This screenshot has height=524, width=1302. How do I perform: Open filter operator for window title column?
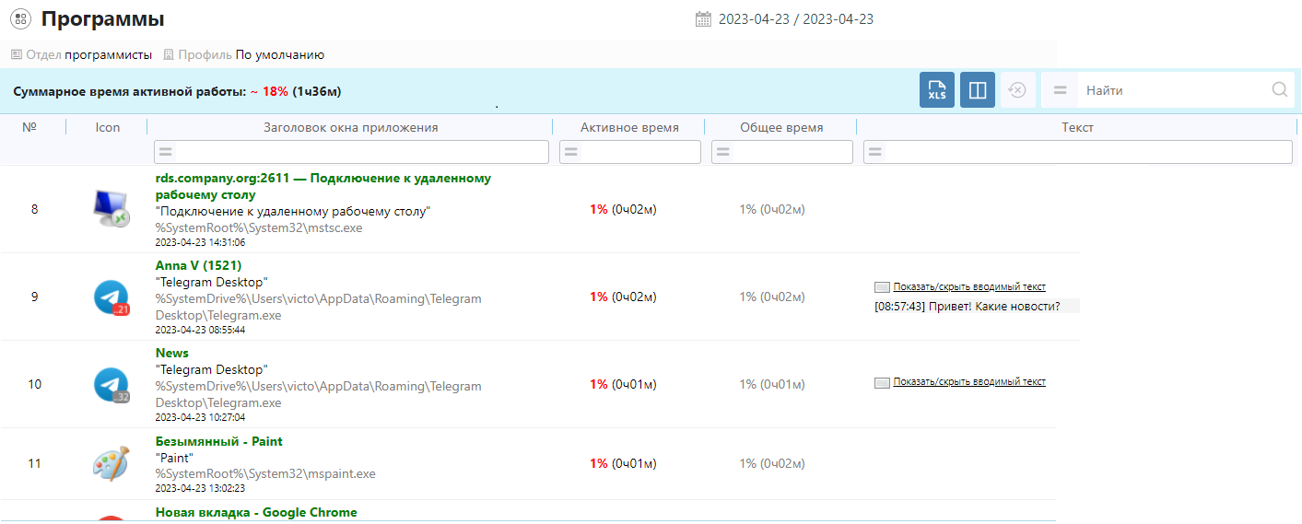(166, 152)
